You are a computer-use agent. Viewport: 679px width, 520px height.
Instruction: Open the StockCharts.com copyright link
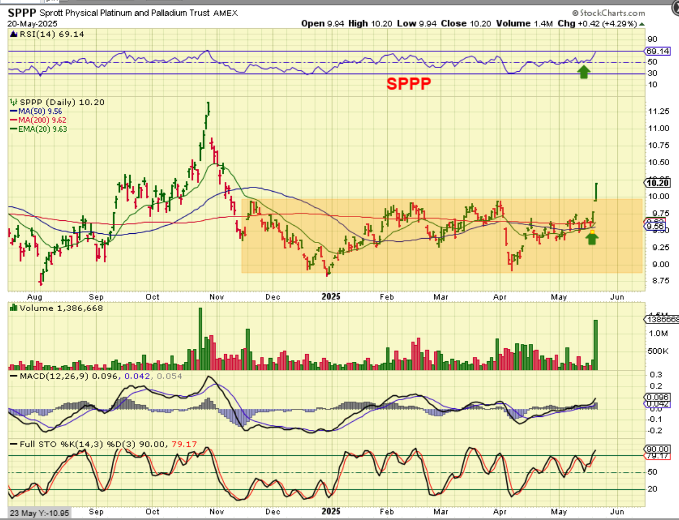(x=609, y=13)
